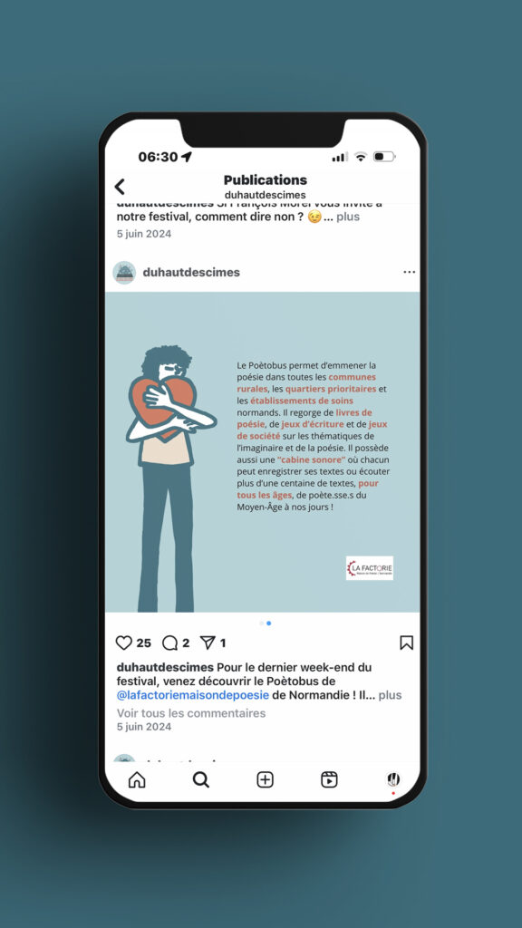Open Reels tab in bottom navigation
522x928 pixels.
[329, 780]
